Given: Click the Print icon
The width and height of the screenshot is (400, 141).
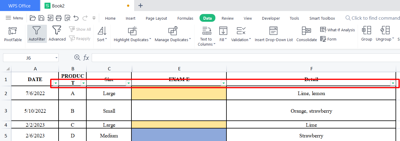Looking at the screenshot, I should 59,18.
